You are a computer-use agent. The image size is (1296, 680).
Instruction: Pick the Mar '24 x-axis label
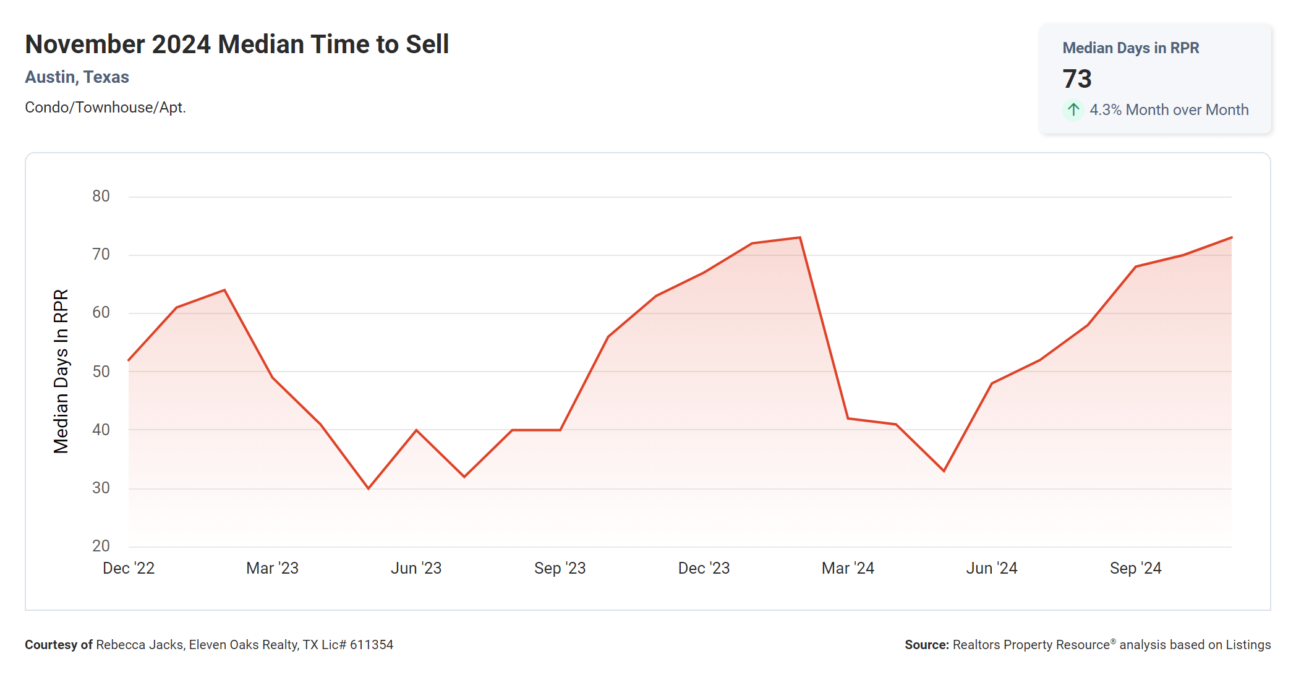coord(848,568)
